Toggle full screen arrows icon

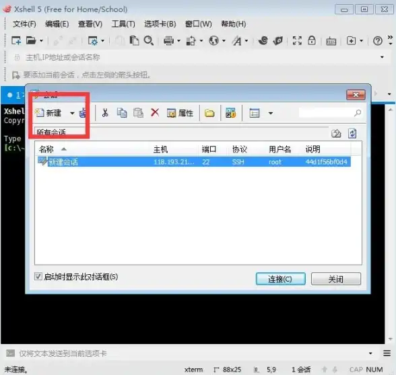[x=297, y=40]
